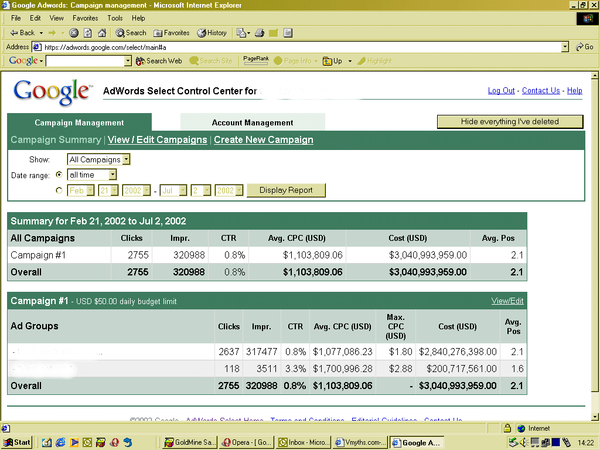Click Up on the Google toolbar
Screen dimensions: 600x450
pos(333,61)
